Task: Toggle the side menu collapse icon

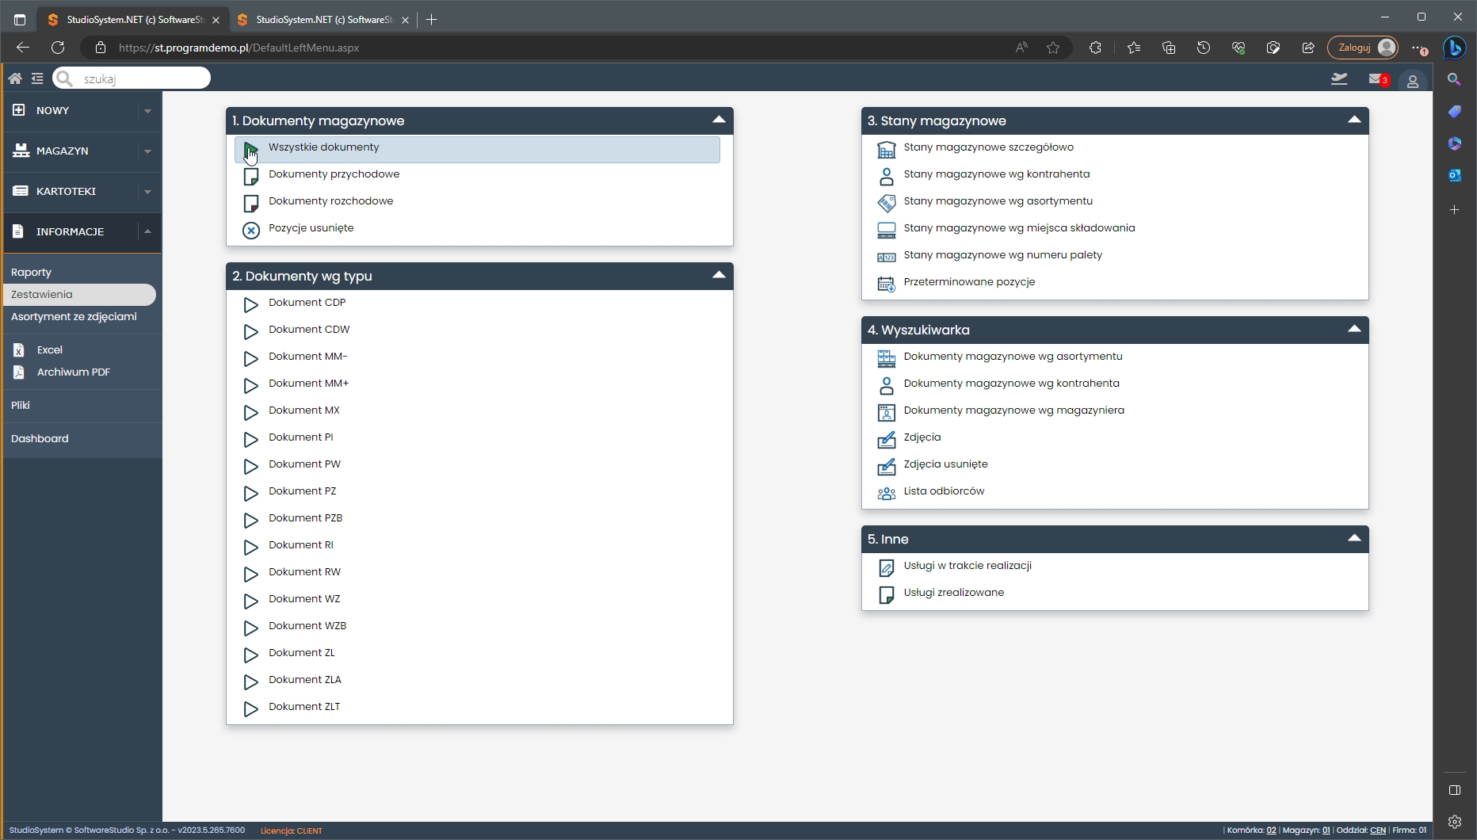Action: [37, 78]
